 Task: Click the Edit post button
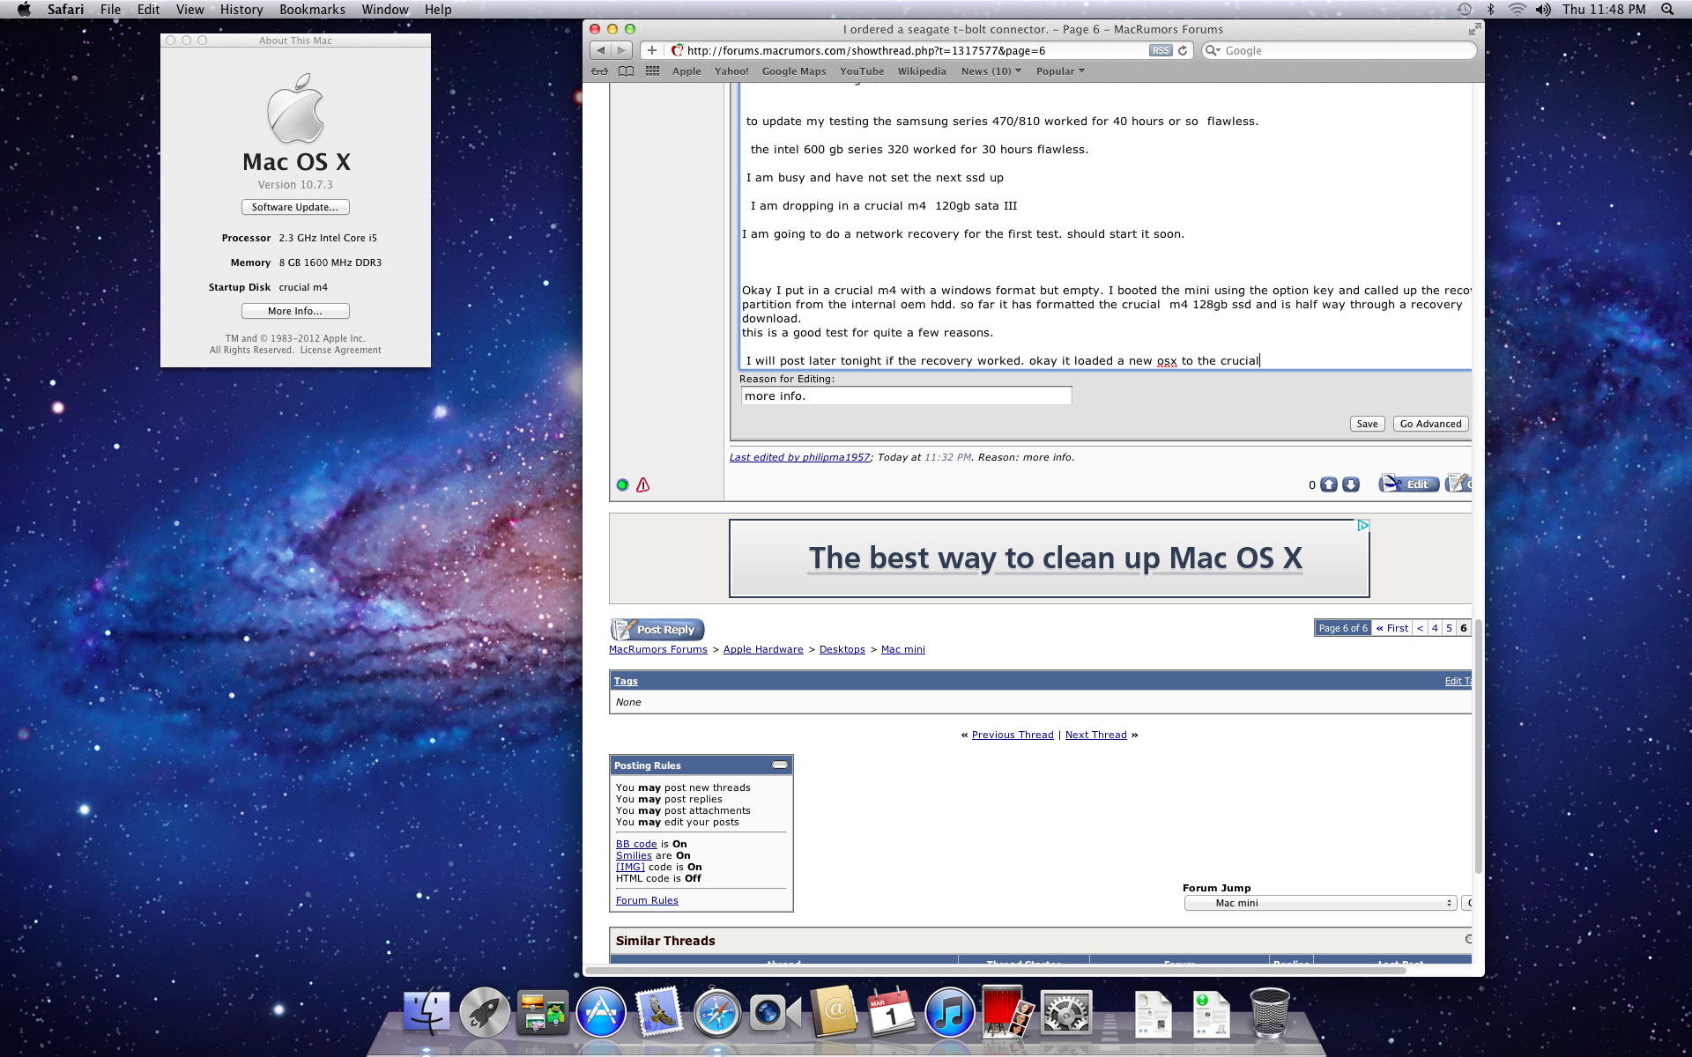(x=1409, y=484)
